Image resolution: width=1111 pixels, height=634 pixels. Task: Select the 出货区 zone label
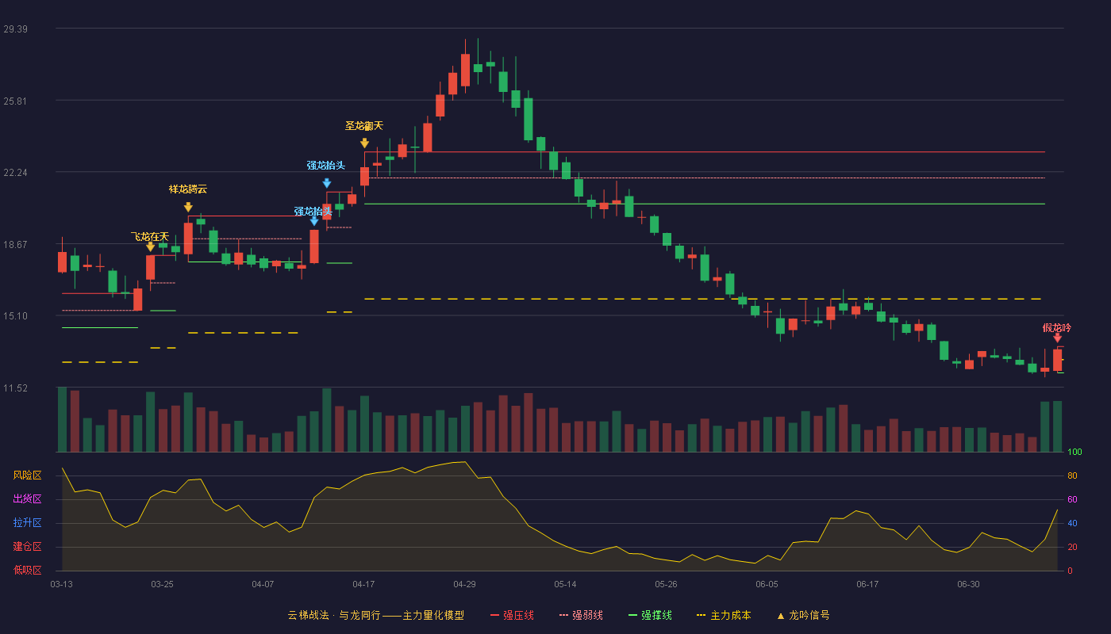[28, 499]
